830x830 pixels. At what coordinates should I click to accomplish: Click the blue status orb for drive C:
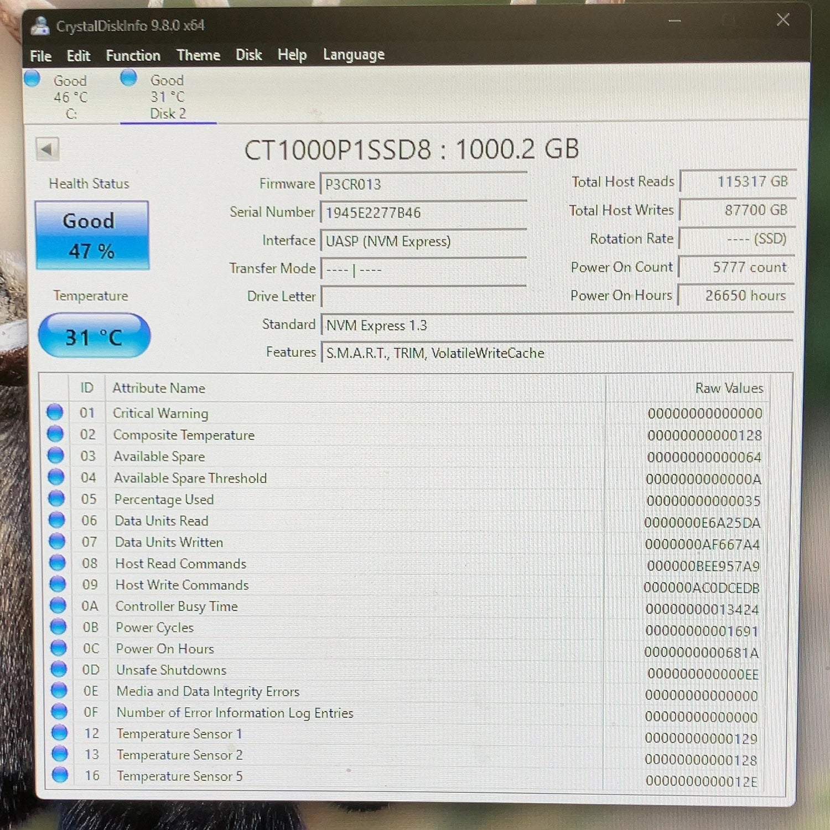coord(32,78)
